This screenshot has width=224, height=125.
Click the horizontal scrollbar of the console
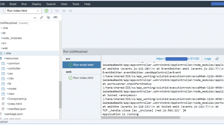(x=141, y=118)
